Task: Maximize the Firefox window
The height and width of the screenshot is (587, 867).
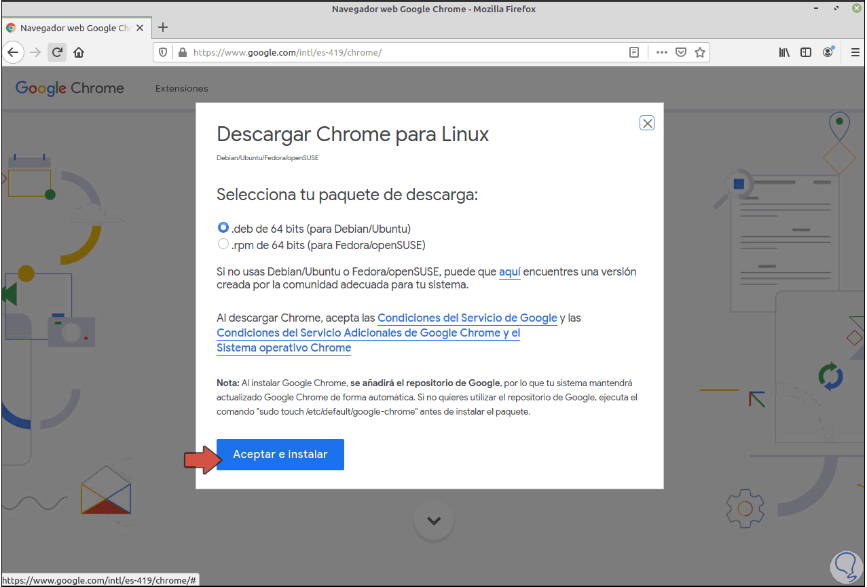Action: 838,9
